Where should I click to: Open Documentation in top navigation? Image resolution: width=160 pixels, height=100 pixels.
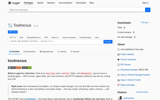pyautogui.click(x=65, y=3)
